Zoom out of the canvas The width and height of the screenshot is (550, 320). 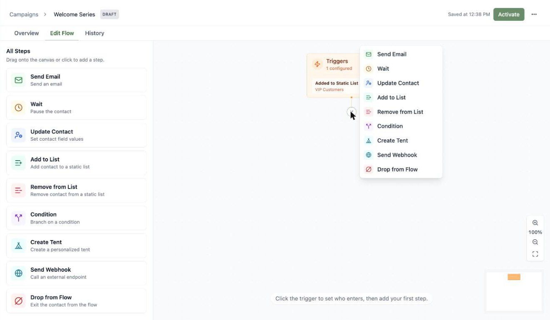pyautogui.click(x=535, y=242)
